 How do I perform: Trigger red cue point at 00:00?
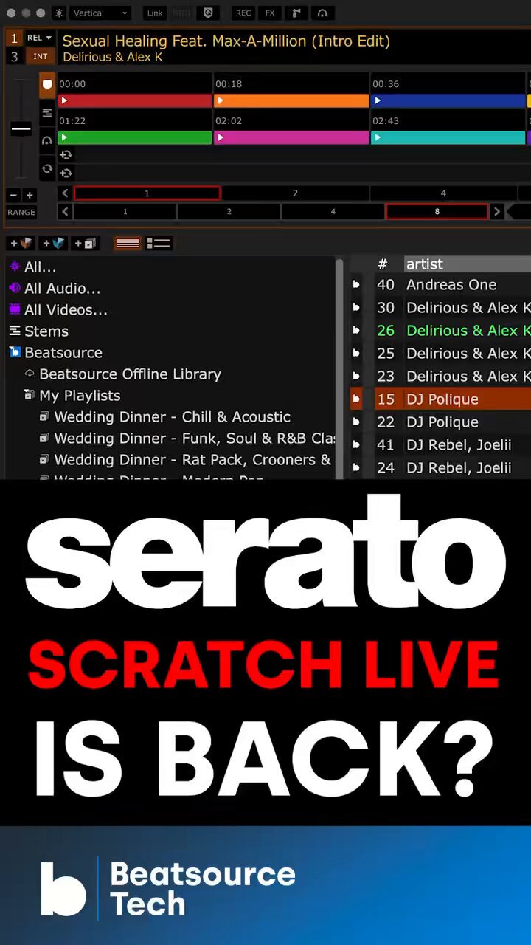[135, 100]
